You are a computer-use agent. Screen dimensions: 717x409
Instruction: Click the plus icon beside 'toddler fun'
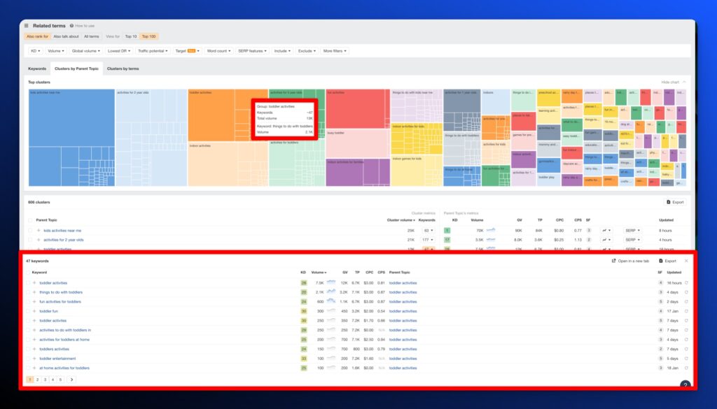pyautogui.click(x=34, y=311)
